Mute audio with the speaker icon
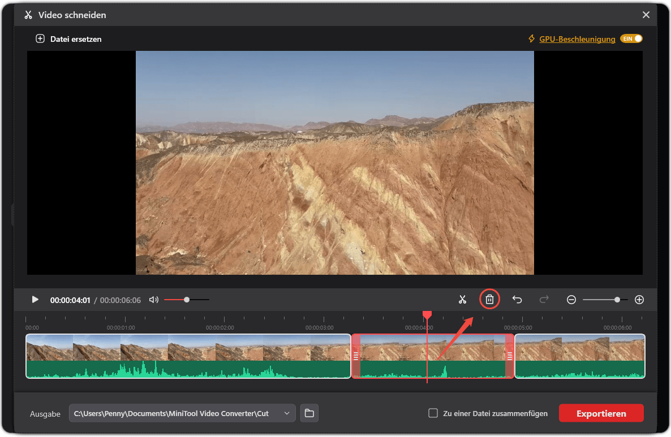 [154, 300]
